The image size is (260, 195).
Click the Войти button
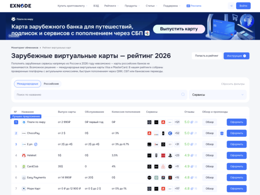243,6
